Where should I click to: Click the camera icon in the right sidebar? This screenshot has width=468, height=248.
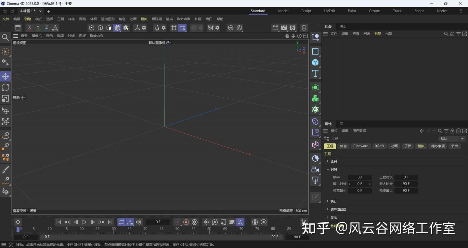(315, 169)
